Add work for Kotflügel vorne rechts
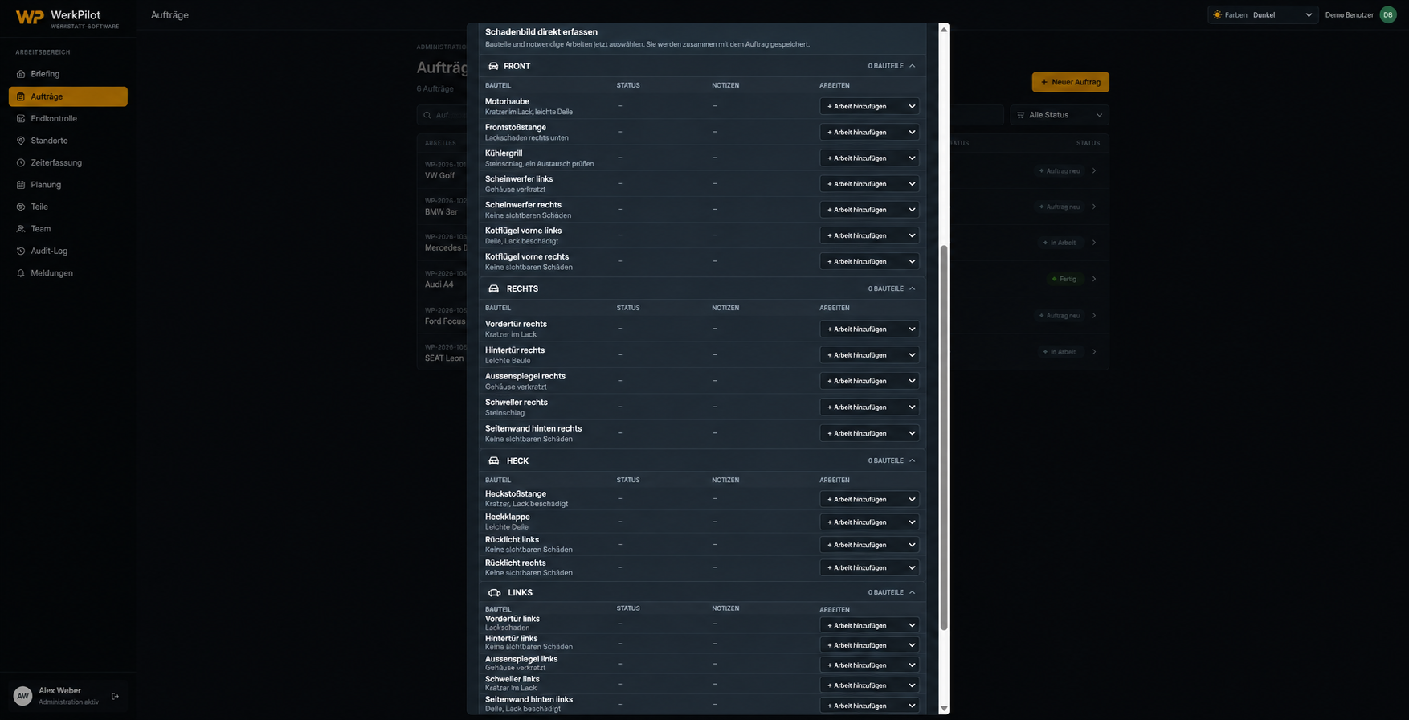Viewport: 1409px width, 720px height. click(869, 261)
